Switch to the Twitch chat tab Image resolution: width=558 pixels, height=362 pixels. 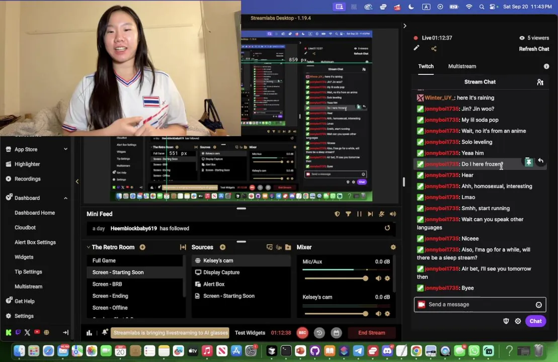[x=426, y=66]
